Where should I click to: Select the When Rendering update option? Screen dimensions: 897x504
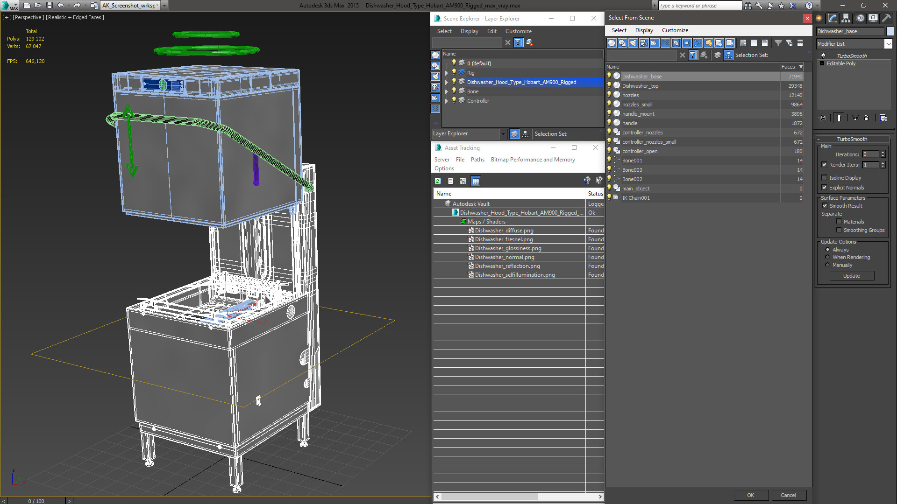pos(827,257)
